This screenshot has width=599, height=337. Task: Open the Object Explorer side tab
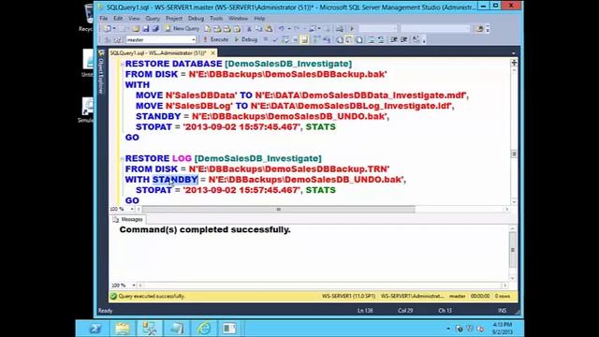tap(101, 72)
